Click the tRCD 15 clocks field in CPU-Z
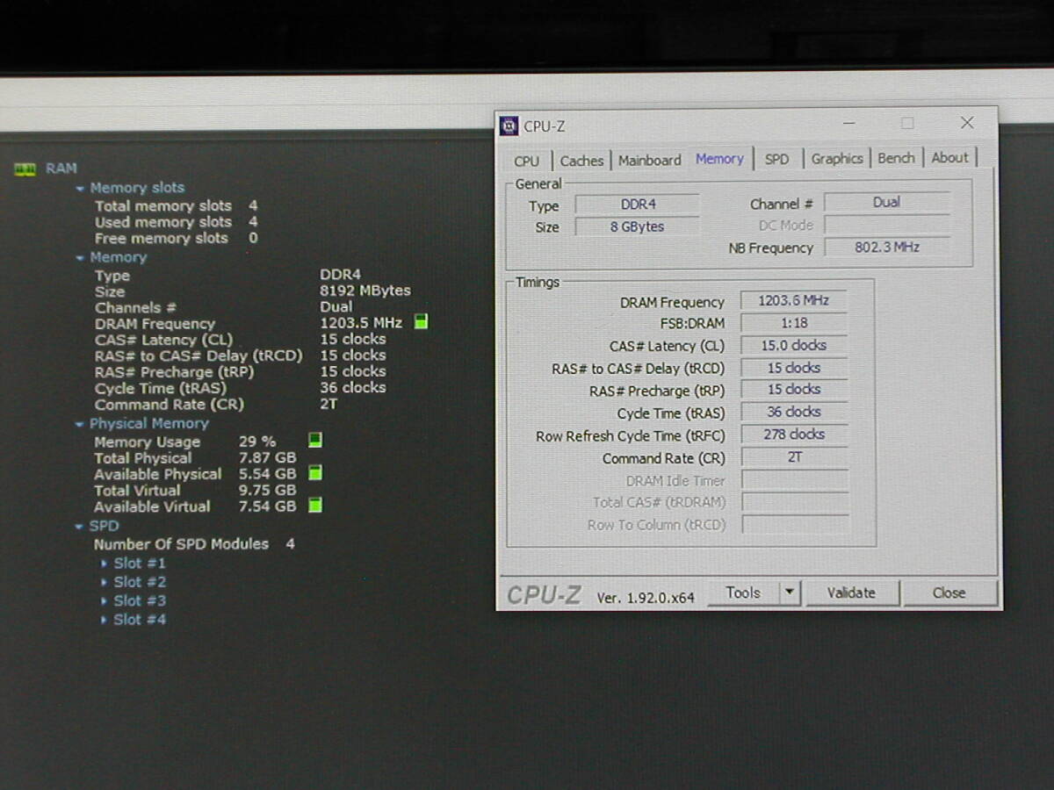The height and width of the screenshot is (790, 1054). point(794,368)
